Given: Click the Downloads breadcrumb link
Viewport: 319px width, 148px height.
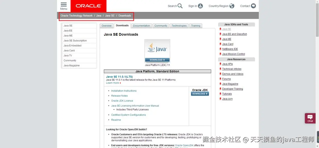Looking at the screenshot, I should coord(125,16).
